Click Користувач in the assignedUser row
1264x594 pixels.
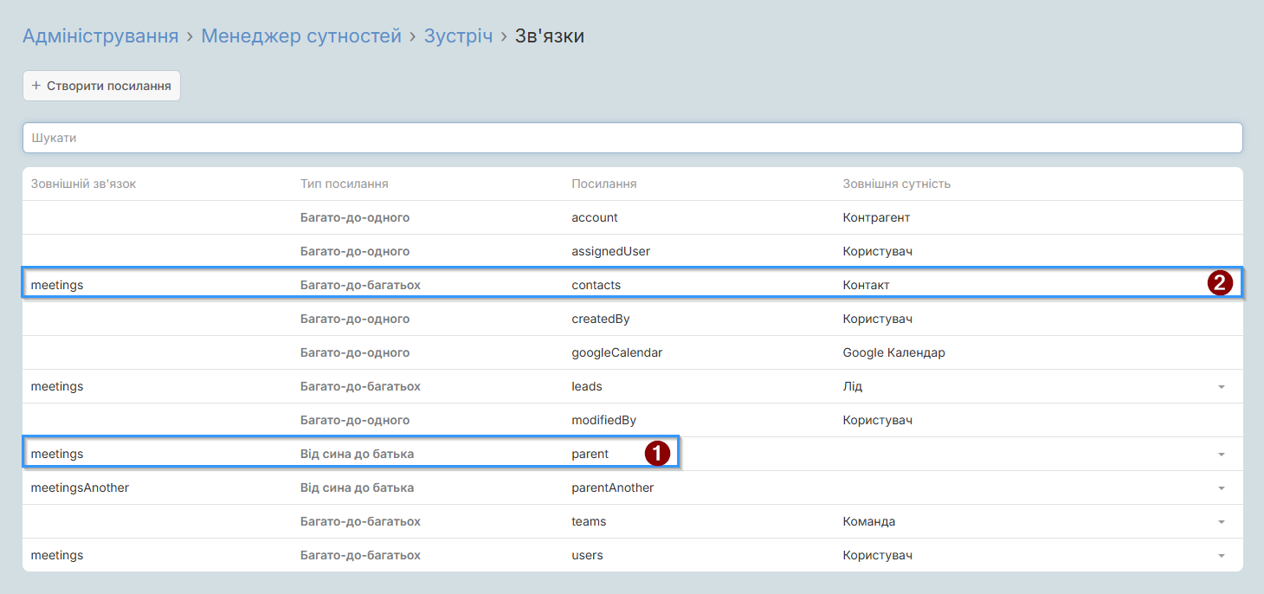pos(877,251)
